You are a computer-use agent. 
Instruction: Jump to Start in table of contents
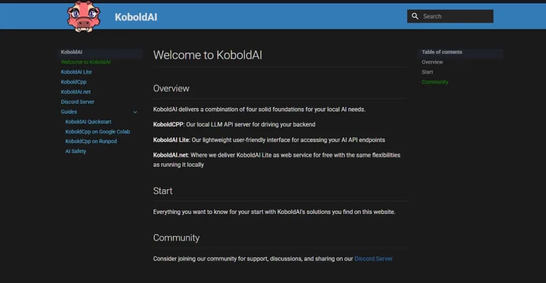pyautogui.click(x=427, y=72)
